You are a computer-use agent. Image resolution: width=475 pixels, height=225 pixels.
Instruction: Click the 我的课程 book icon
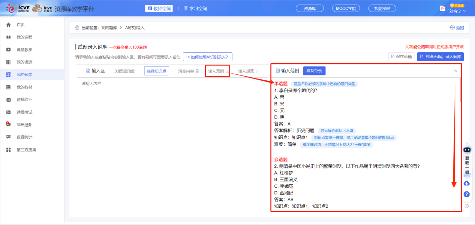click(8, 37)
